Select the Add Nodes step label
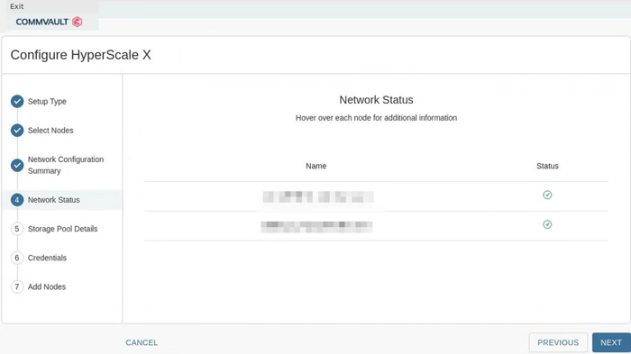Screen dimensions: 631x354 [x=47, y=286]
